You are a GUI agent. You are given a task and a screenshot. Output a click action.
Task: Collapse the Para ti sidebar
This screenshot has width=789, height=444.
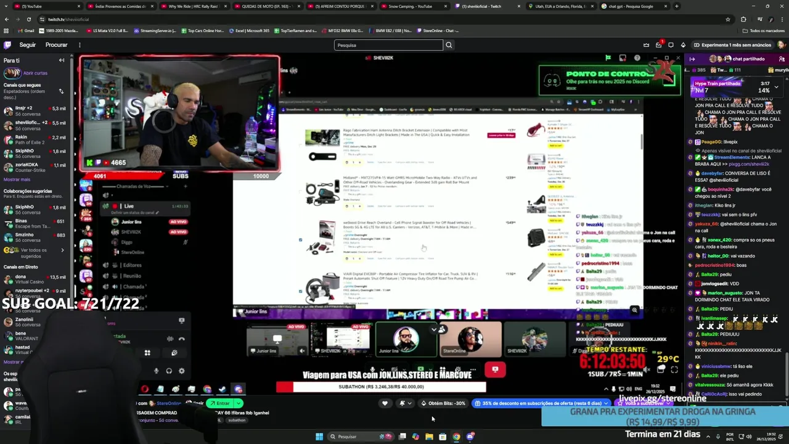[x=62, y=60]
